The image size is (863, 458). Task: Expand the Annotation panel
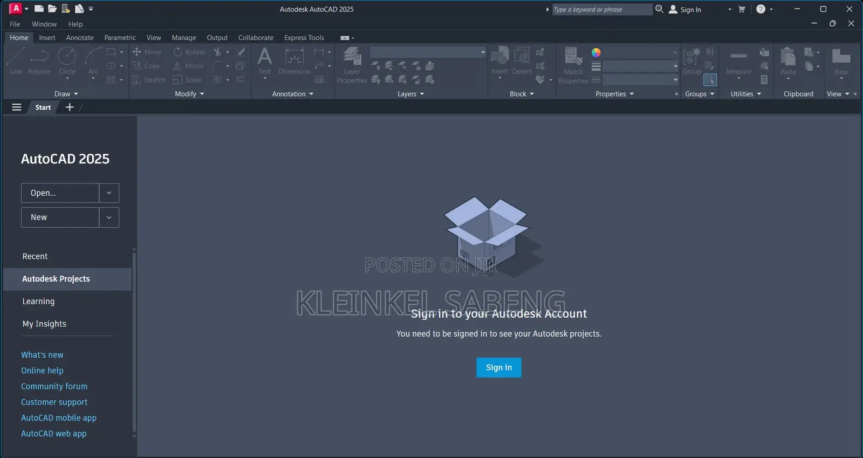292,94
